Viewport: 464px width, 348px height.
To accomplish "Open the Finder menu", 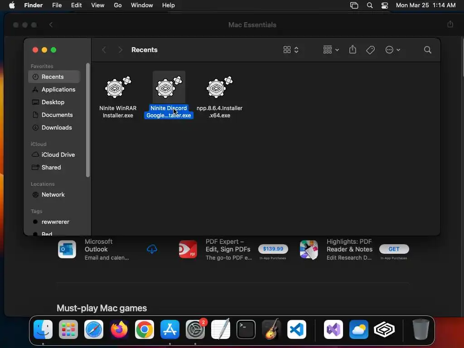I will 34,5.
